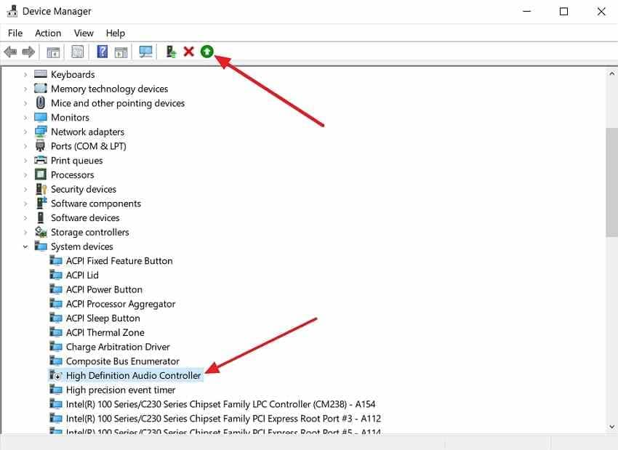Open the View menu
This screenshot has height=450, width=618.
[x=84, y=33]
